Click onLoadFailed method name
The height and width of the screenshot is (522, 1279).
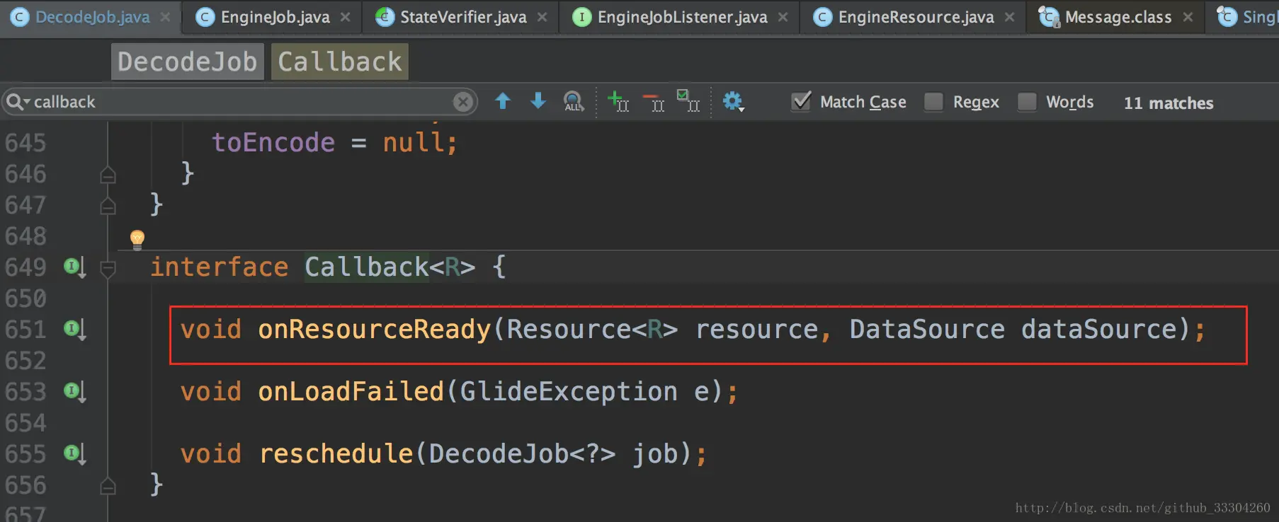(351, 392)
